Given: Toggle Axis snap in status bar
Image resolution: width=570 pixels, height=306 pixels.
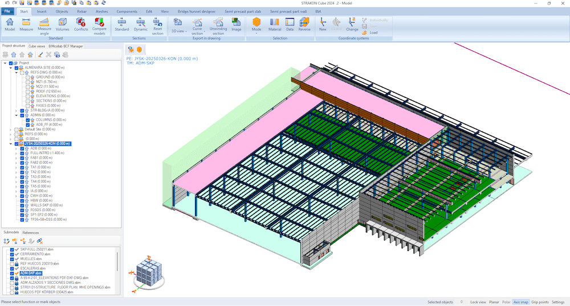Looking at the screenshot, I should 520,302.
